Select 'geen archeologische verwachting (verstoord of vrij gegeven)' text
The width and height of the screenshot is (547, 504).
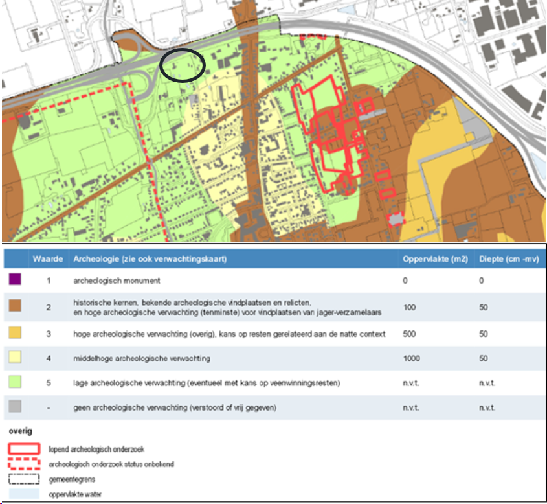pos(175,407)
